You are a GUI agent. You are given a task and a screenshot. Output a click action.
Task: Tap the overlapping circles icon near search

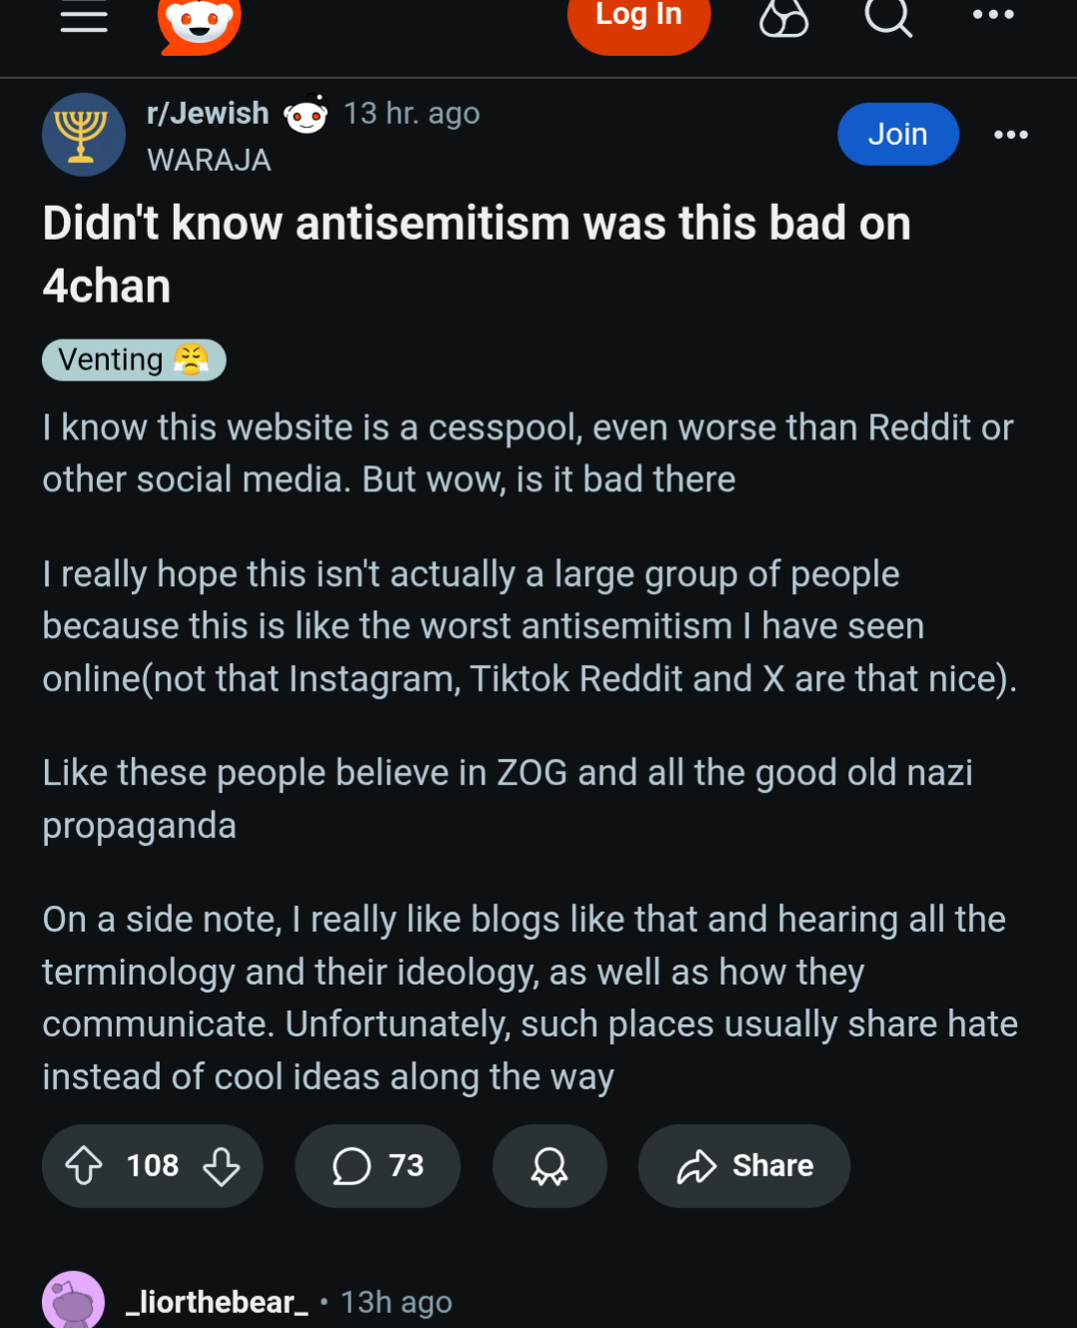(x=784, y=17)
